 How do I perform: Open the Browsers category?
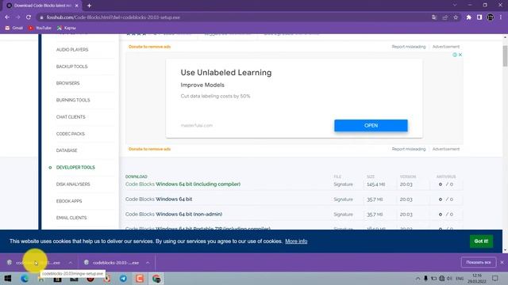67,83
